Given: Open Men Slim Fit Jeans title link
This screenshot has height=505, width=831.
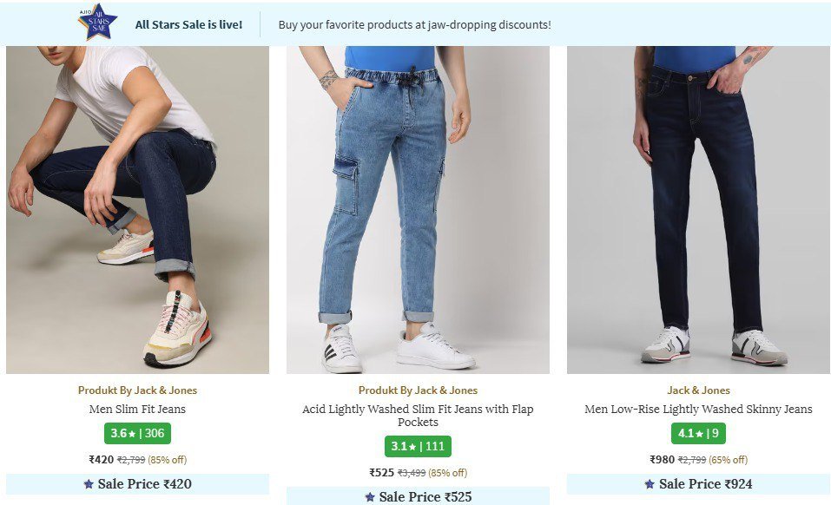Looking at the screenshot, I should (x=137, y=410).
